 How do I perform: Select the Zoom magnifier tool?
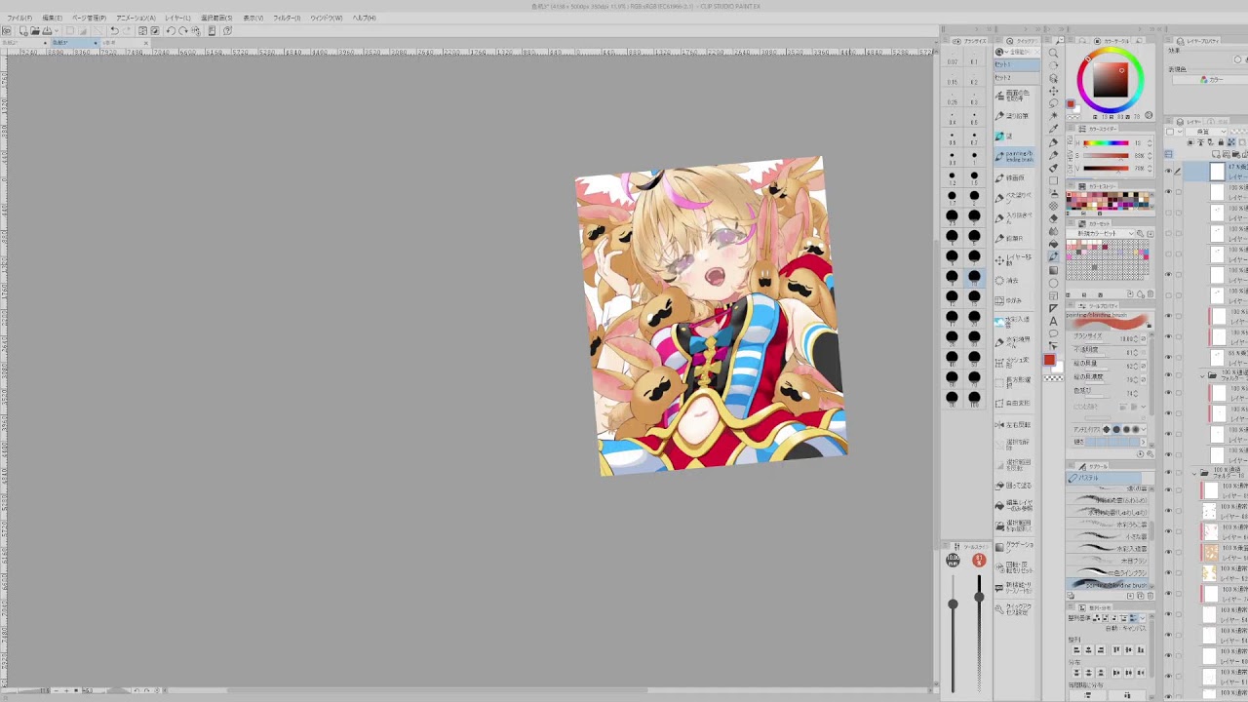click(x=1053, y=53)
